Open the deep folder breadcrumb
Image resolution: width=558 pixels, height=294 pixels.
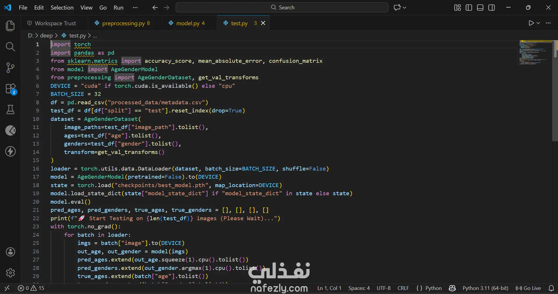47,35
